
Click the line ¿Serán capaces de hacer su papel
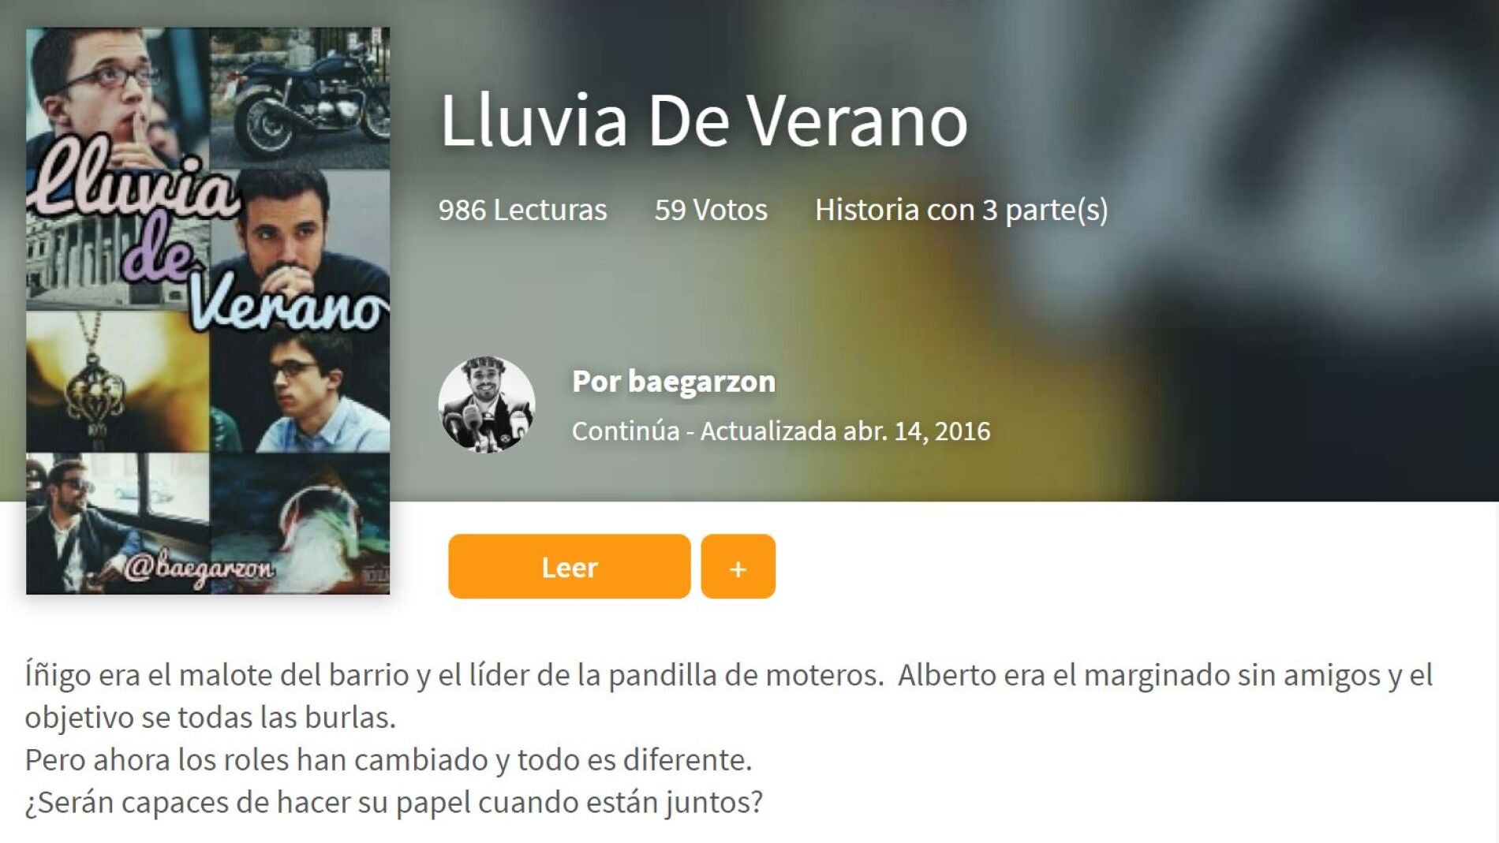click(x=394, y=802)
